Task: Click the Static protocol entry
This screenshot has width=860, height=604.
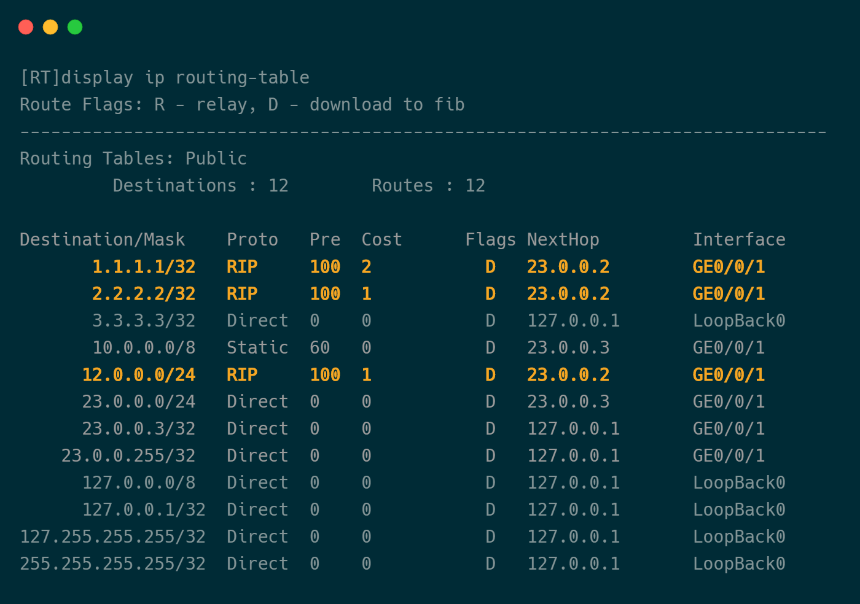Action: coord(257,348)
